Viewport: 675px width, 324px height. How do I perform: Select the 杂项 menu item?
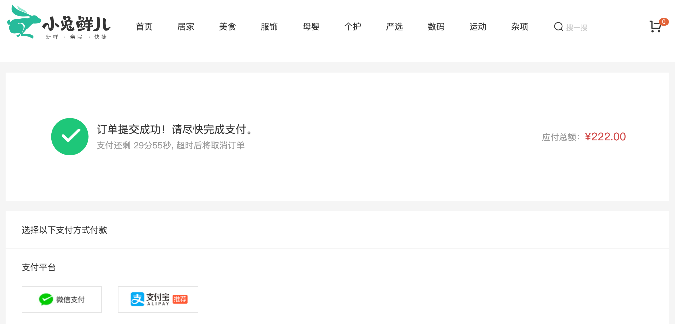520,27
